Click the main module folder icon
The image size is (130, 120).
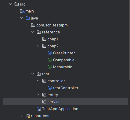click(x=22, y=11)
